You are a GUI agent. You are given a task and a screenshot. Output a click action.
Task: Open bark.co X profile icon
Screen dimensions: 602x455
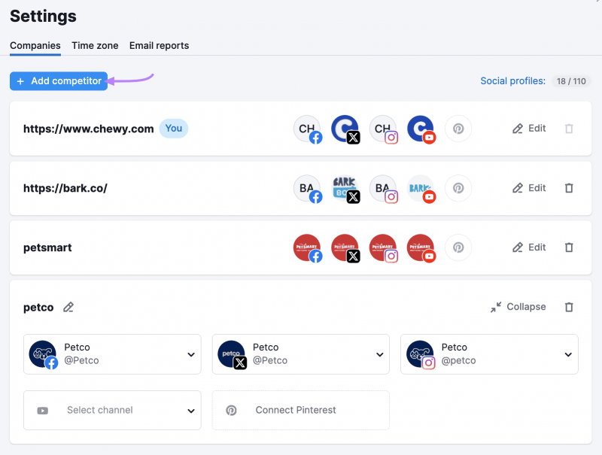(345, 188)
